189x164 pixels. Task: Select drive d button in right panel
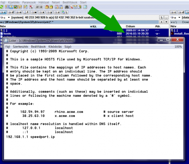tap(181, 12)
